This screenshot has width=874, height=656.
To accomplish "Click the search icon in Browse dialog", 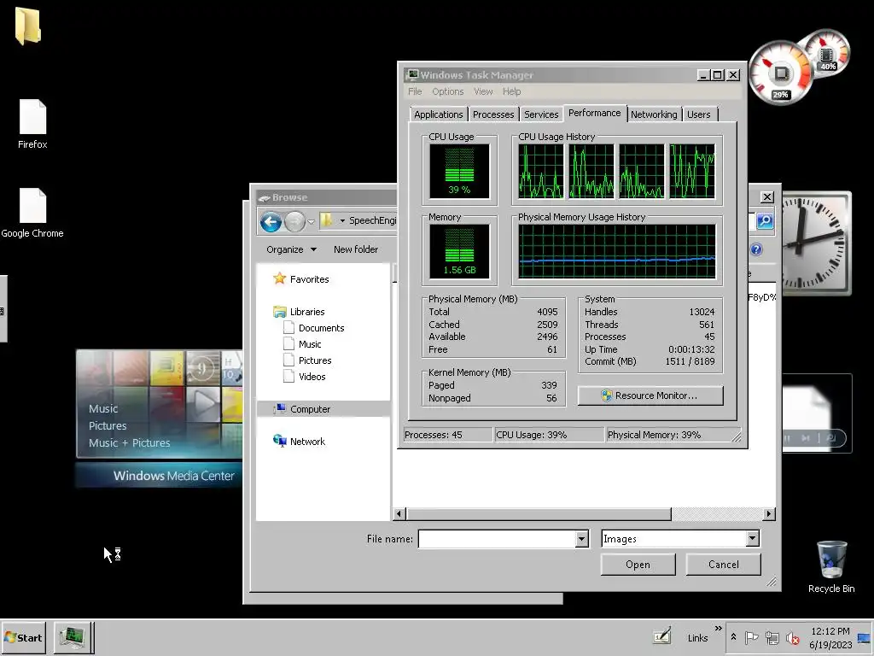I will pyautogui.click(x=765, y=221).
